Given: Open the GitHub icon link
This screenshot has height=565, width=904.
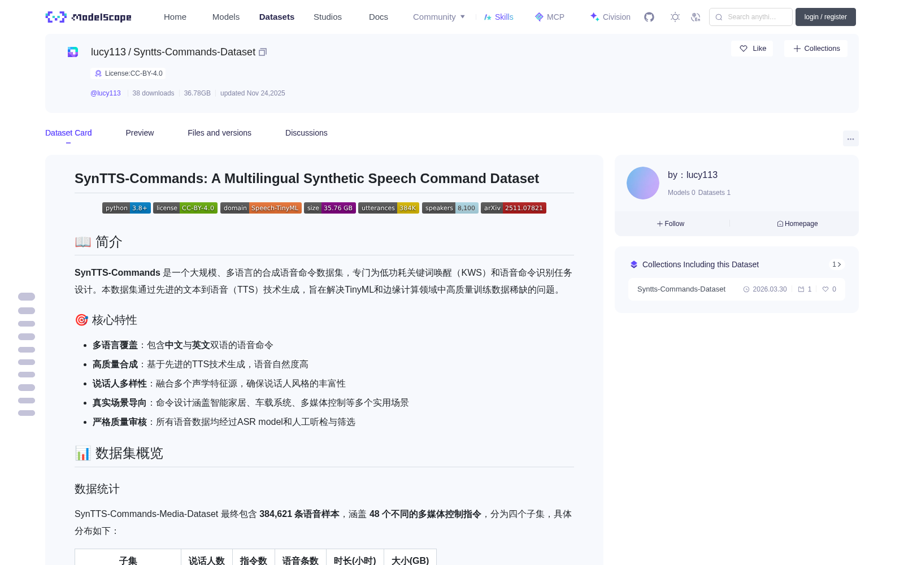Looking at the screenshot, I should point(649,17).
